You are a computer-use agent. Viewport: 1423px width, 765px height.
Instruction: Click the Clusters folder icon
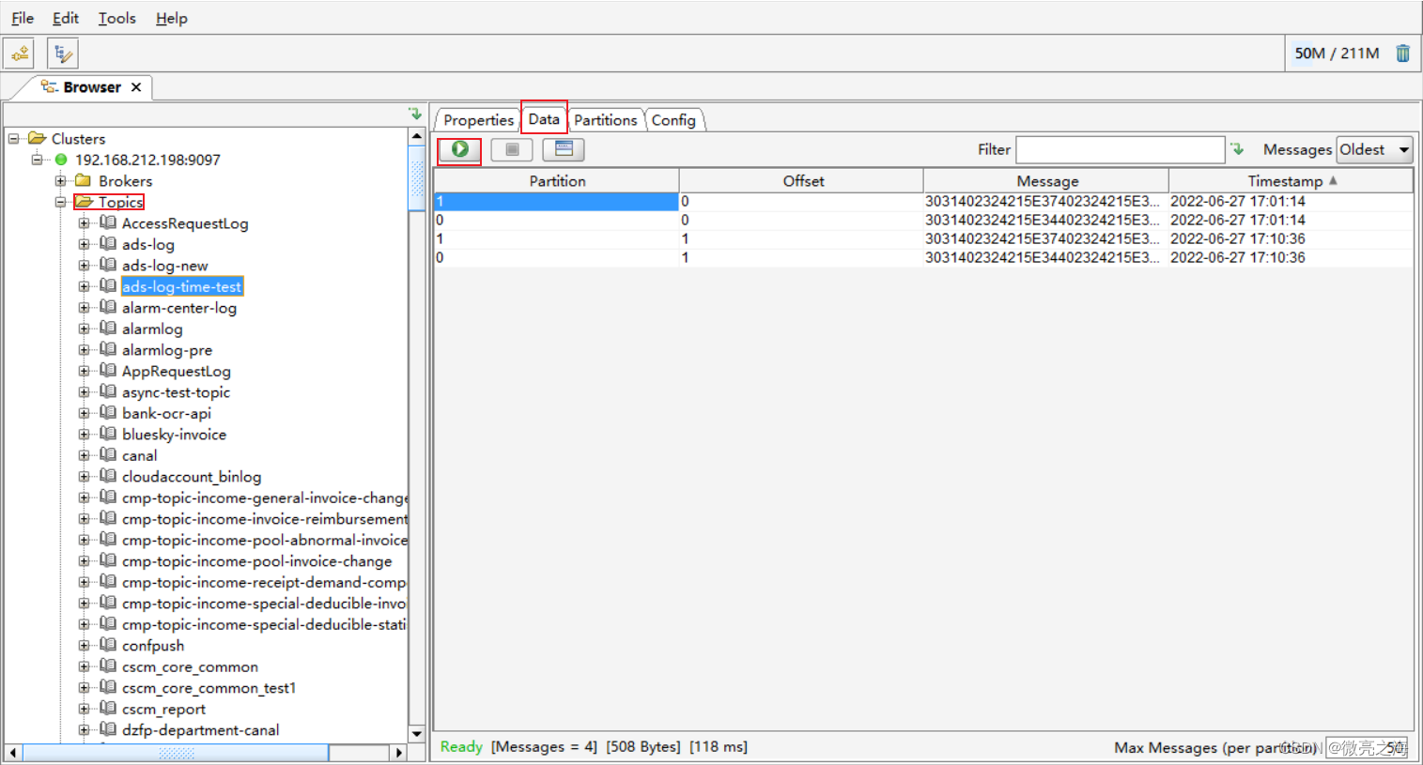(x=38, y=138)
